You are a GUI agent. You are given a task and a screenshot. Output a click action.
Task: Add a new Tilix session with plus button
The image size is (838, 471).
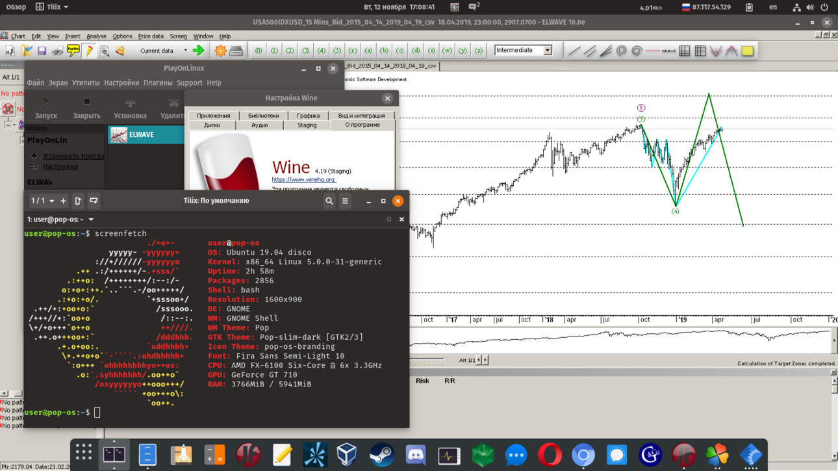coord(63,201)
